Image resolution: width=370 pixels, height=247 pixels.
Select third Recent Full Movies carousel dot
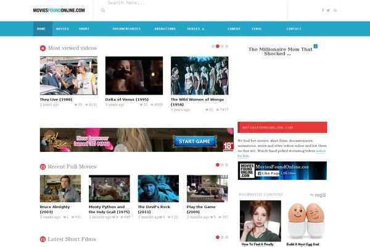tap(227, 165)
